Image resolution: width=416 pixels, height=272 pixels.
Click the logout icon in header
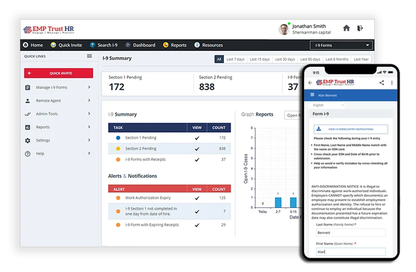coord(360,28)
